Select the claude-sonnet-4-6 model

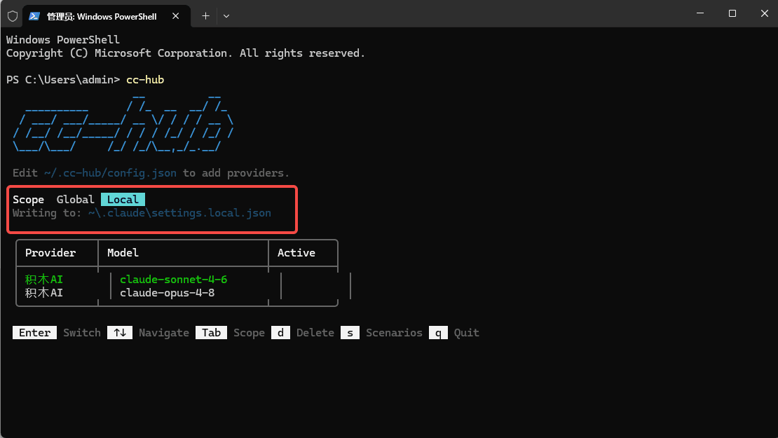174,280
